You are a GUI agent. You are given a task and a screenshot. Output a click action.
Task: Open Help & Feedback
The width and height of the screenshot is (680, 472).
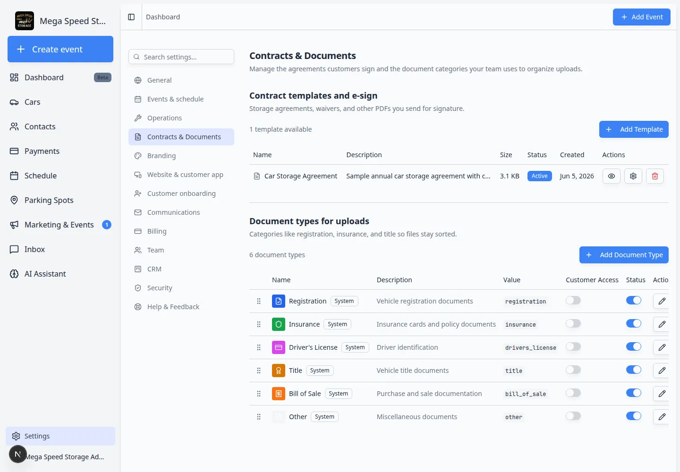pyautogui.click(x=181, y=307)
